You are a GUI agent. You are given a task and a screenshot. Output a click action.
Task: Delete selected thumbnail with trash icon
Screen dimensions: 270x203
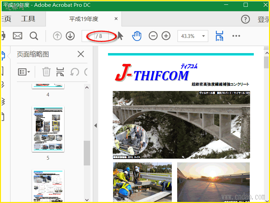click(x=46, y=72)
